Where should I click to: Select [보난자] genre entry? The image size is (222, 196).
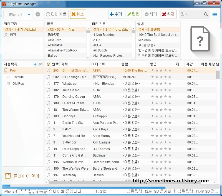tap(66, 34)
